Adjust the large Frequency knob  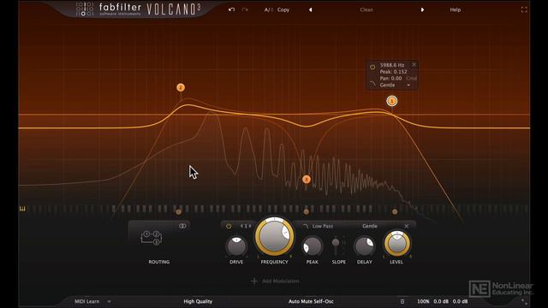tap(274, 236)
